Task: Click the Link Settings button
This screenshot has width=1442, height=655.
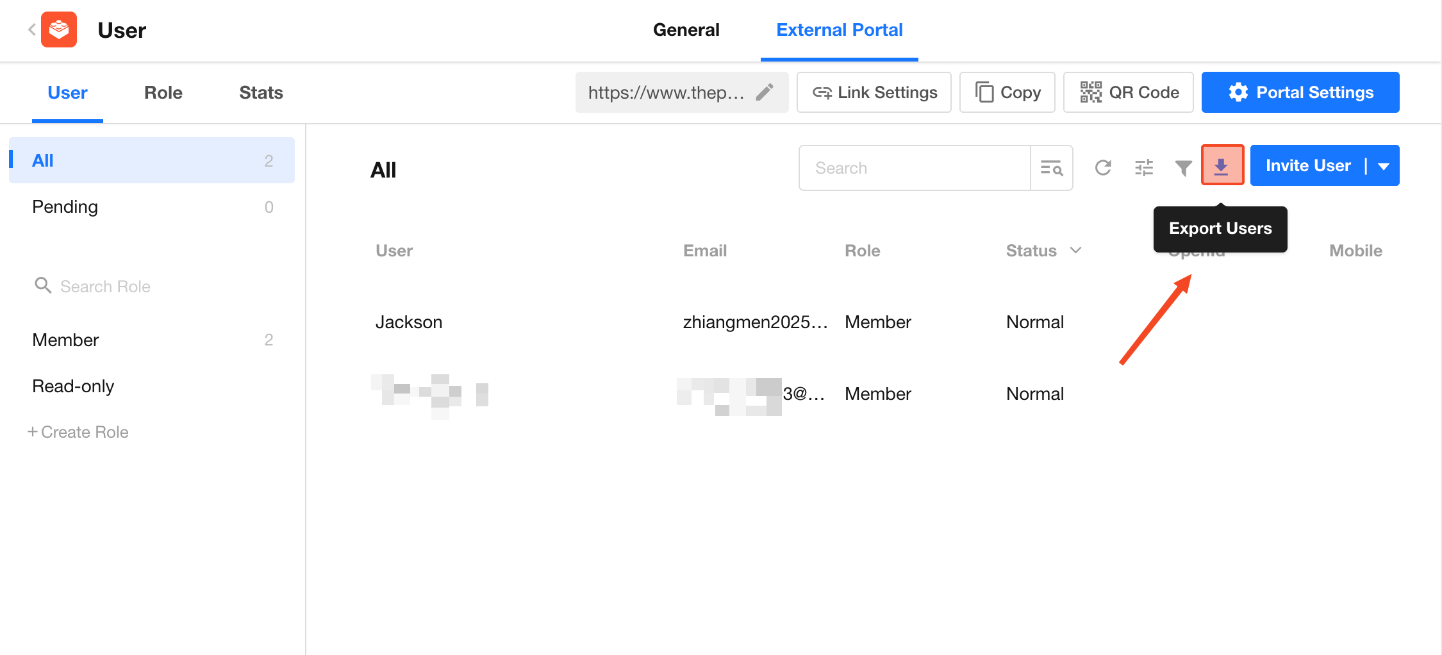Action: [x=874, y=92]
